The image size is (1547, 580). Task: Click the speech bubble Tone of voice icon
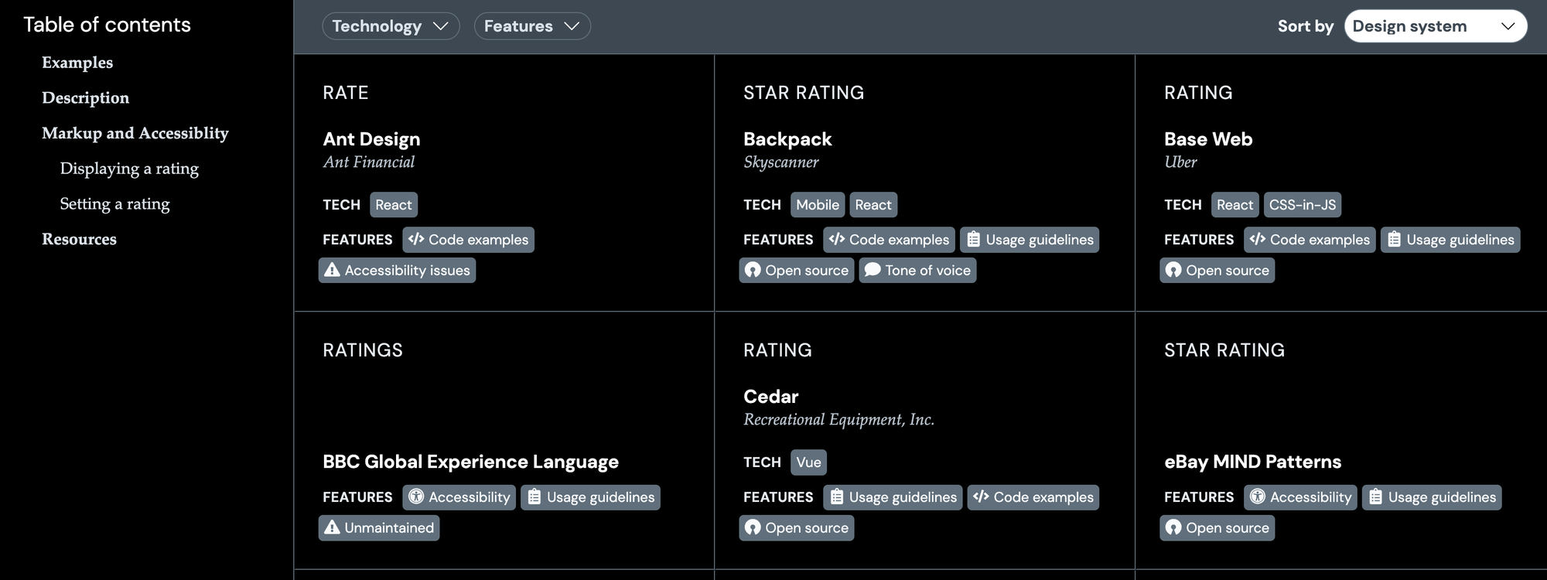coord(873,270)
